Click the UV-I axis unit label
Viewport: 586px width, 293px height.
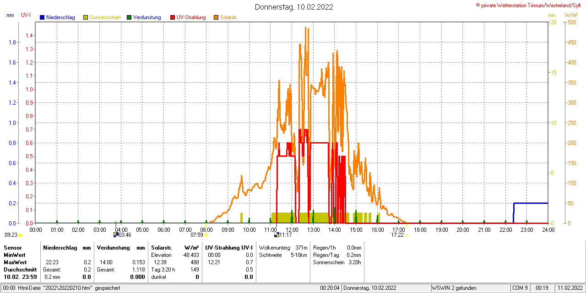point(26,15)
